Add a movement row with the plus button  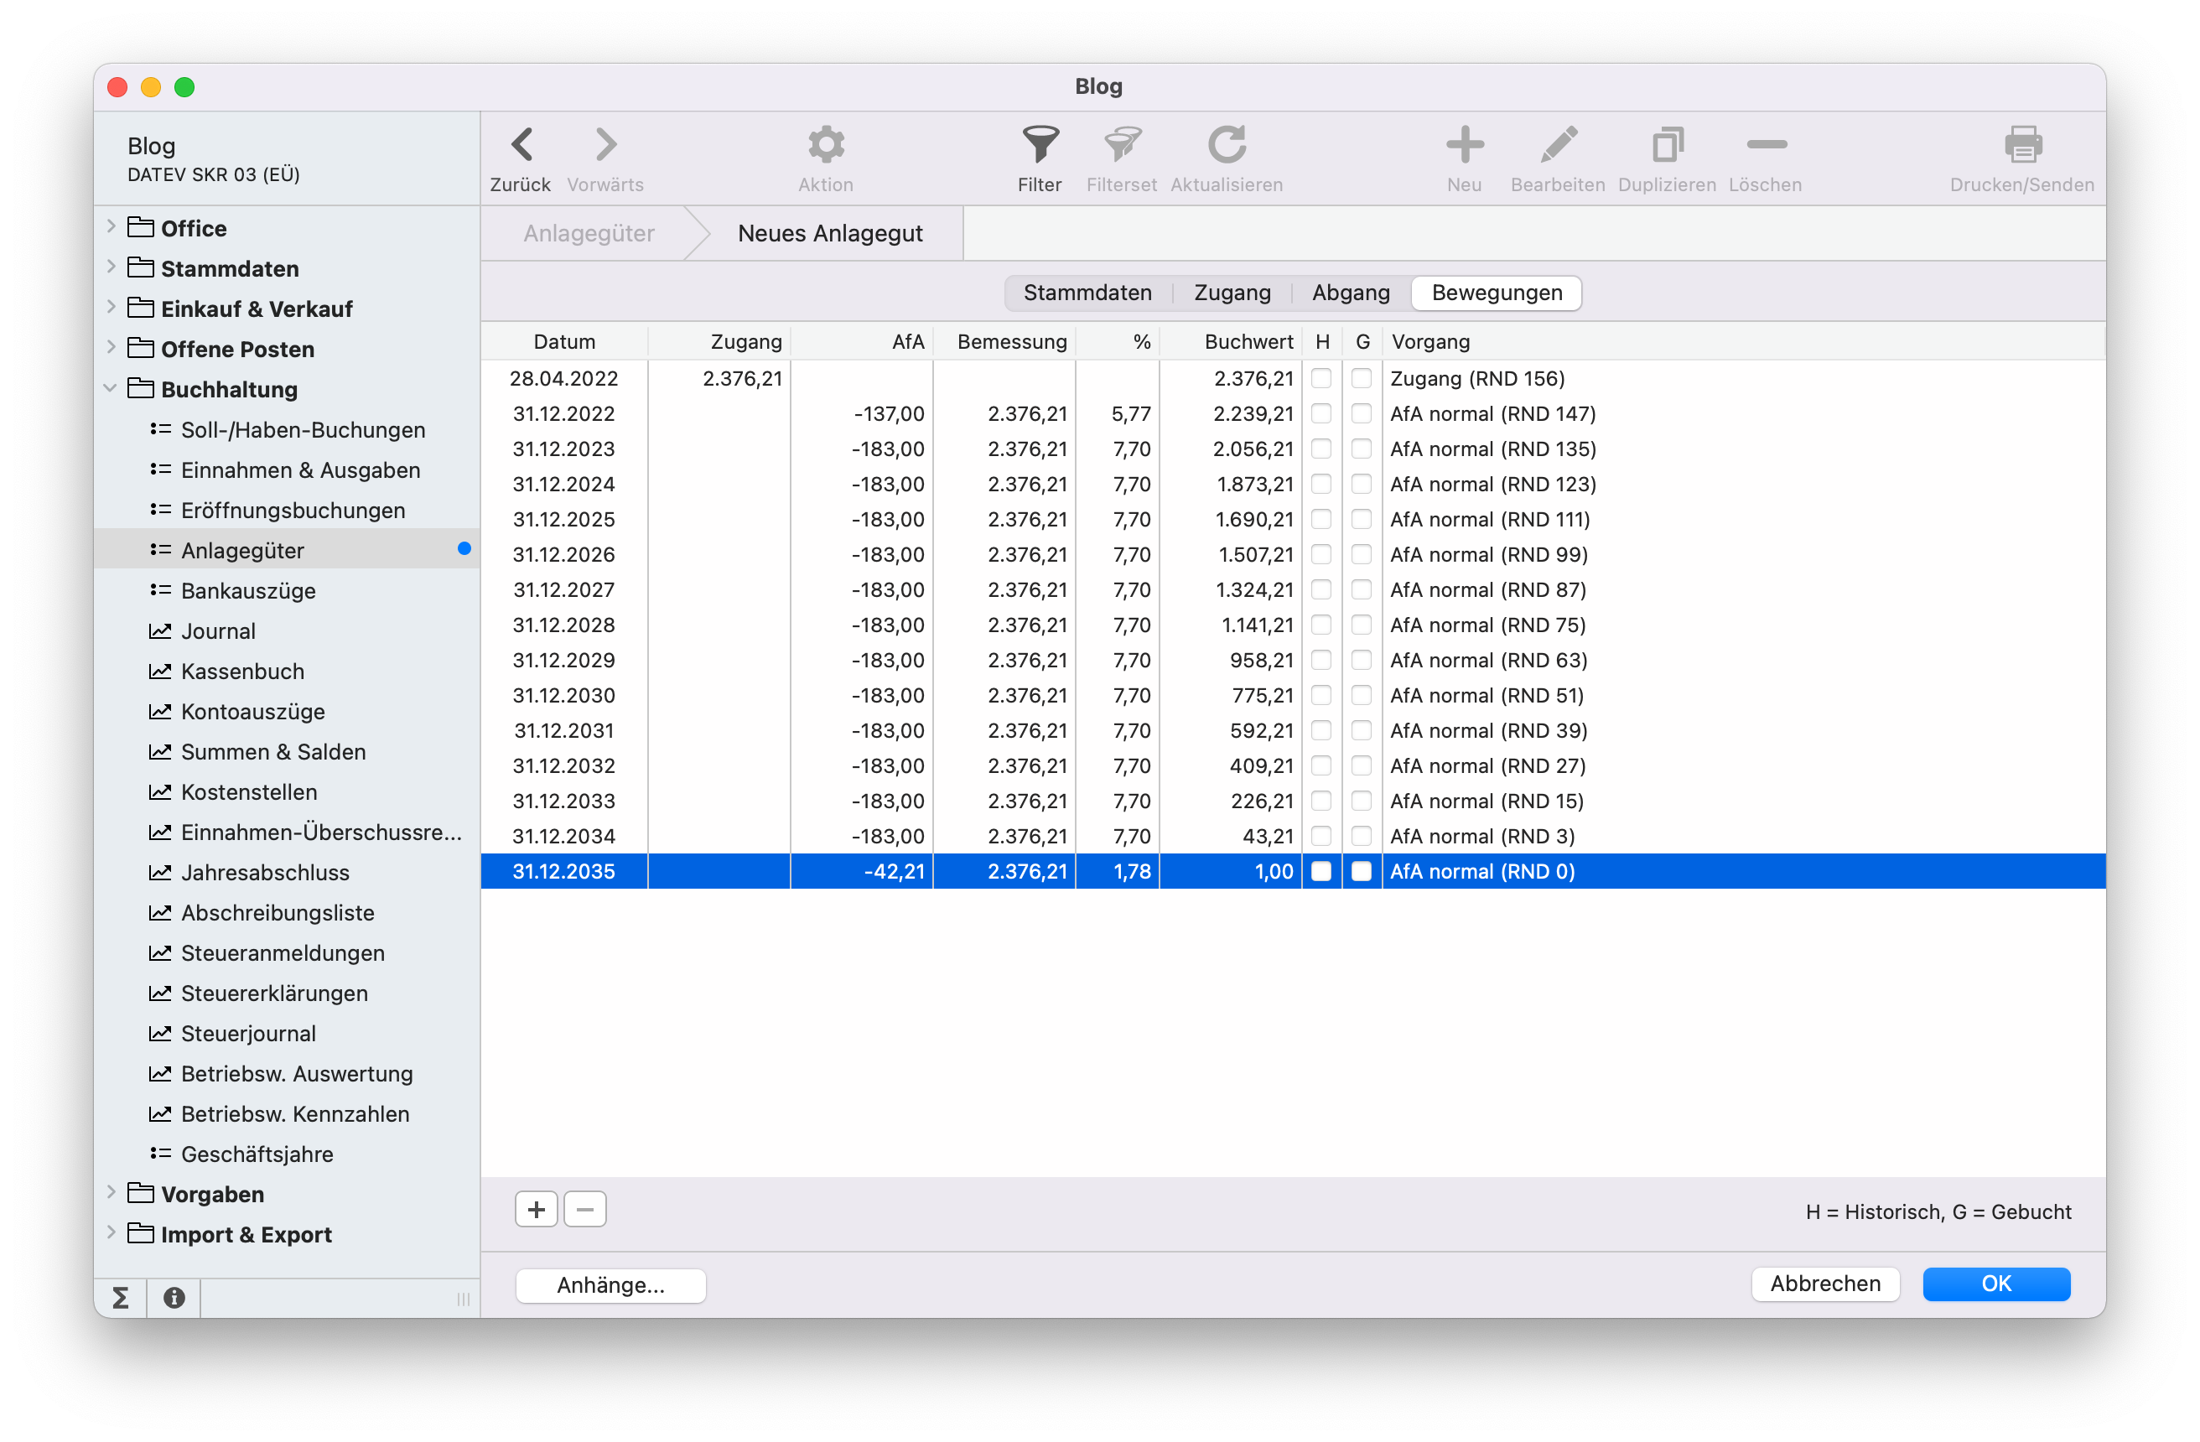[x=536, y=1209]
